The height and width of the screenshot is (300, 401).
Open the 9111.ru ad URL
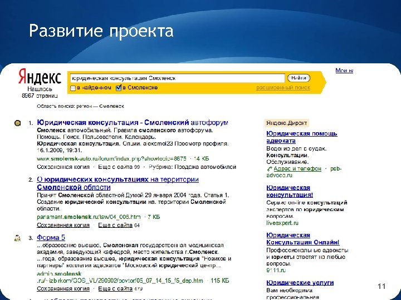point(276,270)
